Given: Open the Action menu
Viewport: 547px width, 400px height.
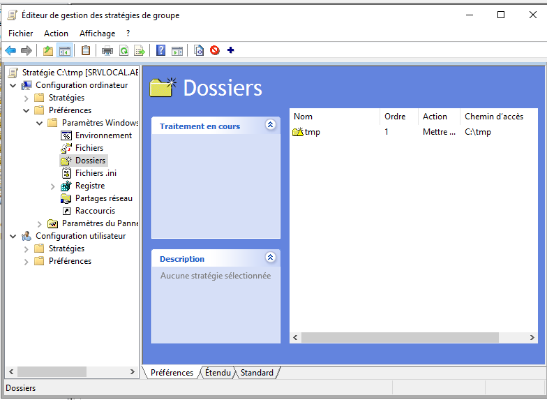Looking at the screenshot, I should click(56, 33).
